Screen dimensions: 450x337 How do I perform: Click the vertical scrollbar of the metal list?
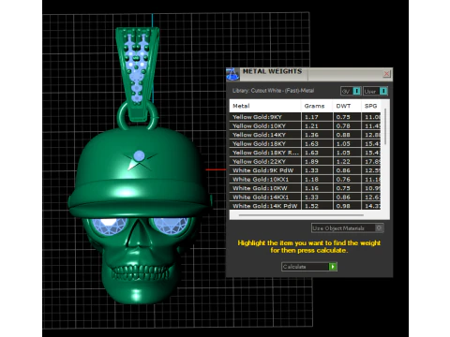coord(385,126)
